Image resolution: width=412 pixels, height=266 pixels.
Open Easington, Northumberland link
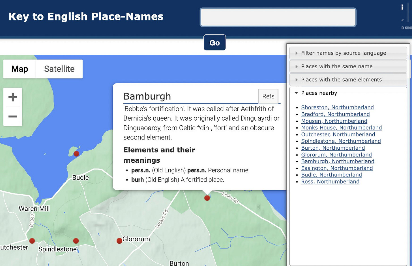coord(337,168)
